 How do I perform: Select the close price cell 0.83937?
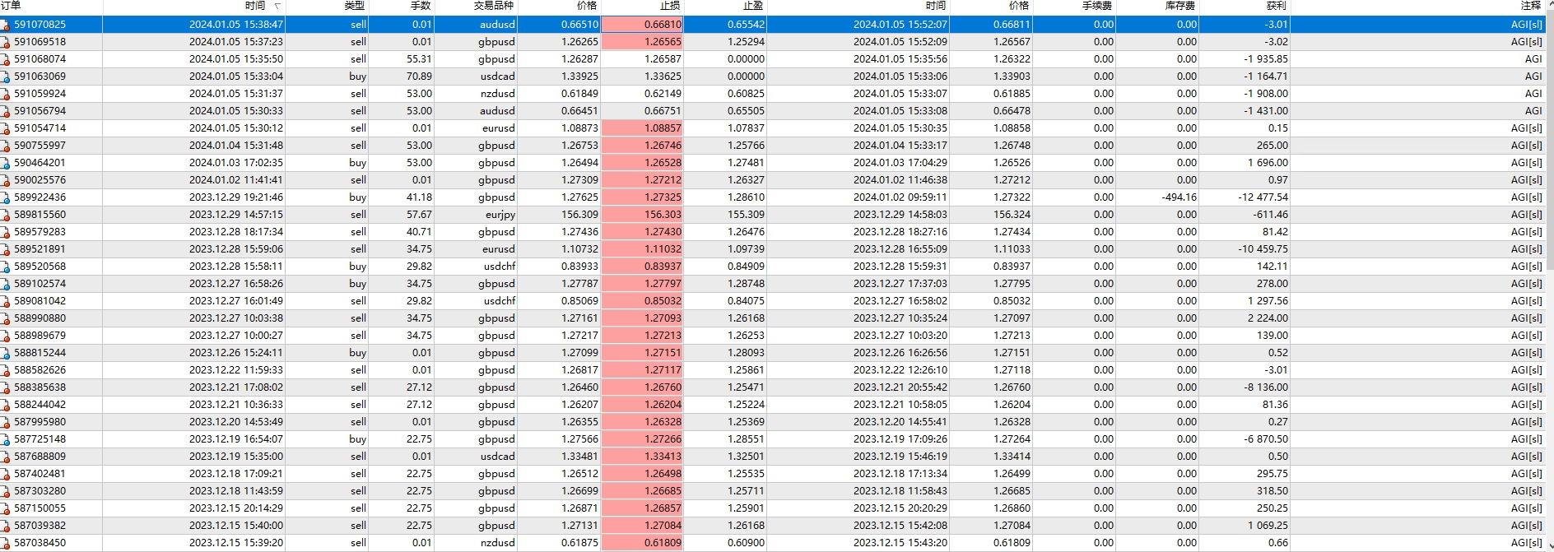pos(1012,267)
